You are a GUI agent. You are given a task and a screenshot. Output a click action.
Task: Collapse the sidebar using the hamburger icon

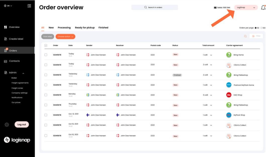pyautogui.click(x=29, y=6)
